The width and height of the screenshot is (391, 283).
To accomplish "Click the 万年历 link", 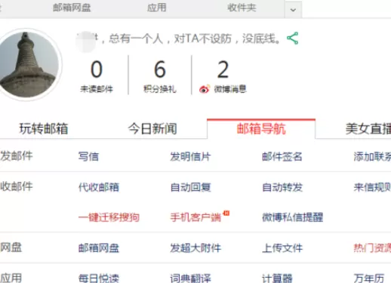I will click(369, 278).
